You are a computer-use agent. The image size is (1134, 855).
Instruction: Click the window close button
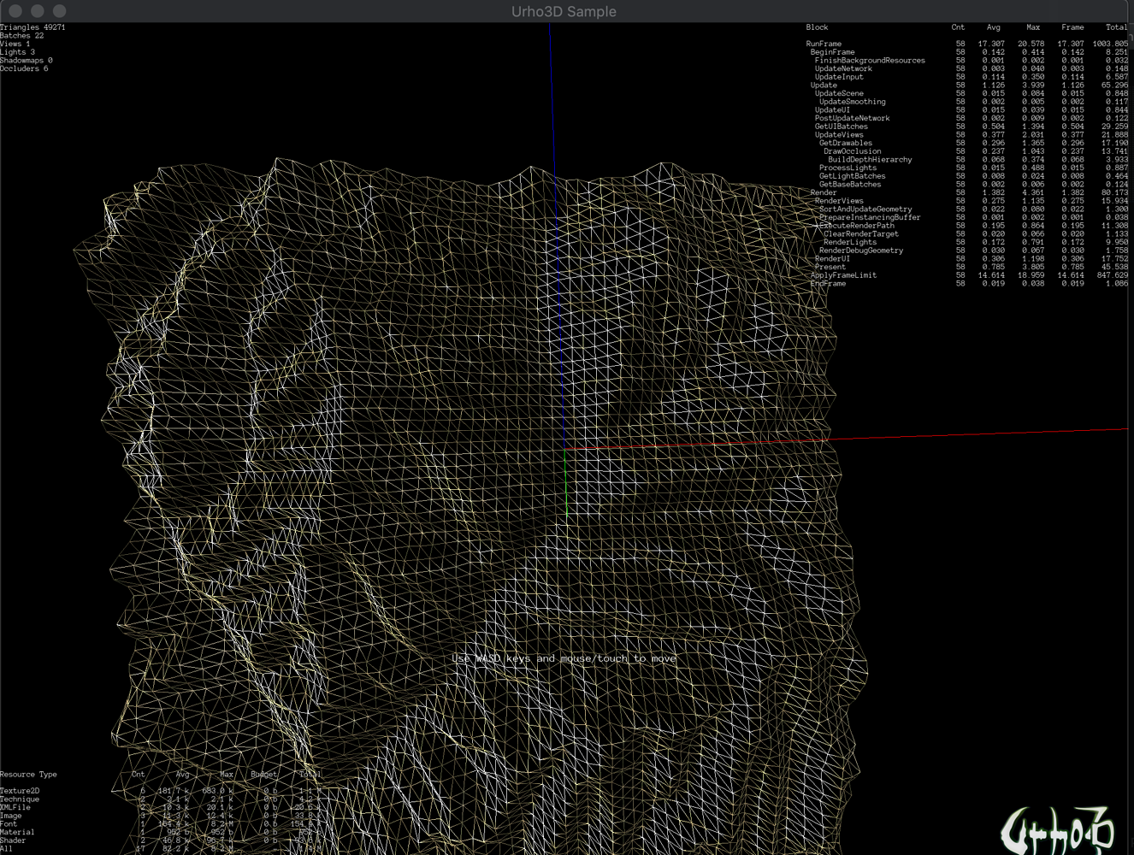pyautogui.click(x=15, y=11)
